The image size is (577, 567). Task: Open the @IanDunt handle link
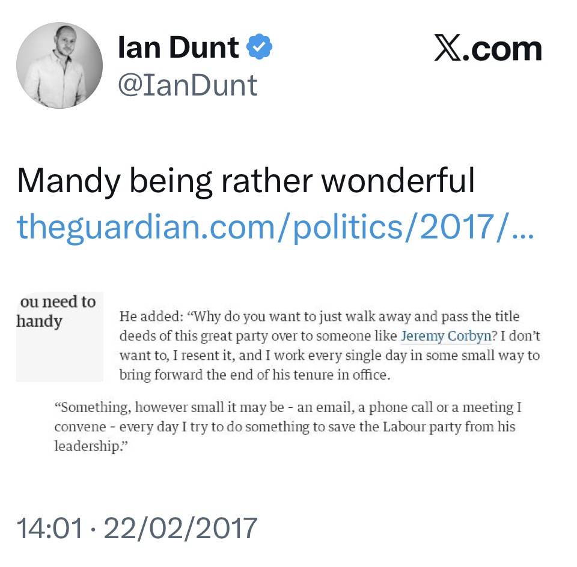[x=188, y=85]
